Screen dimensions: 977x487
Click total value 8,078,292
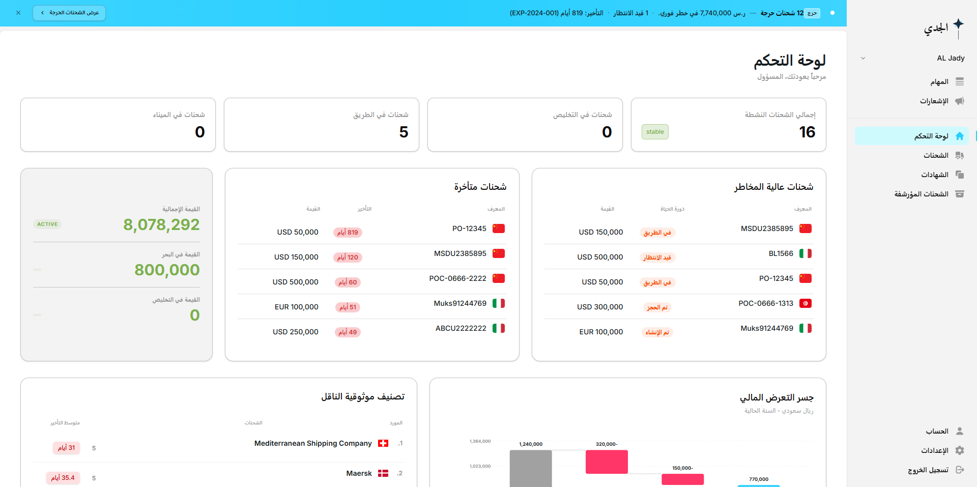(161, 224)
